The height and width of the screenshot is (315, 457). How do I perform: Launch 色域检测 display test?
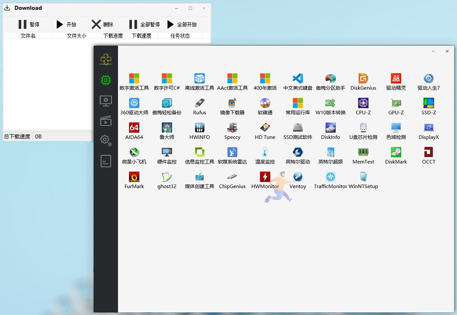396,131
